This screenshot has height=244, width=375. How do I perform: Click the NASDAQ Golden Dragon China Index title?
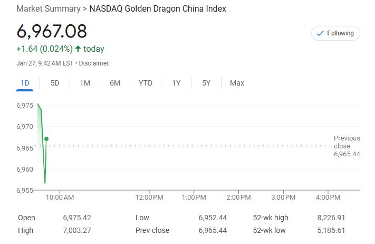point(158,9)
